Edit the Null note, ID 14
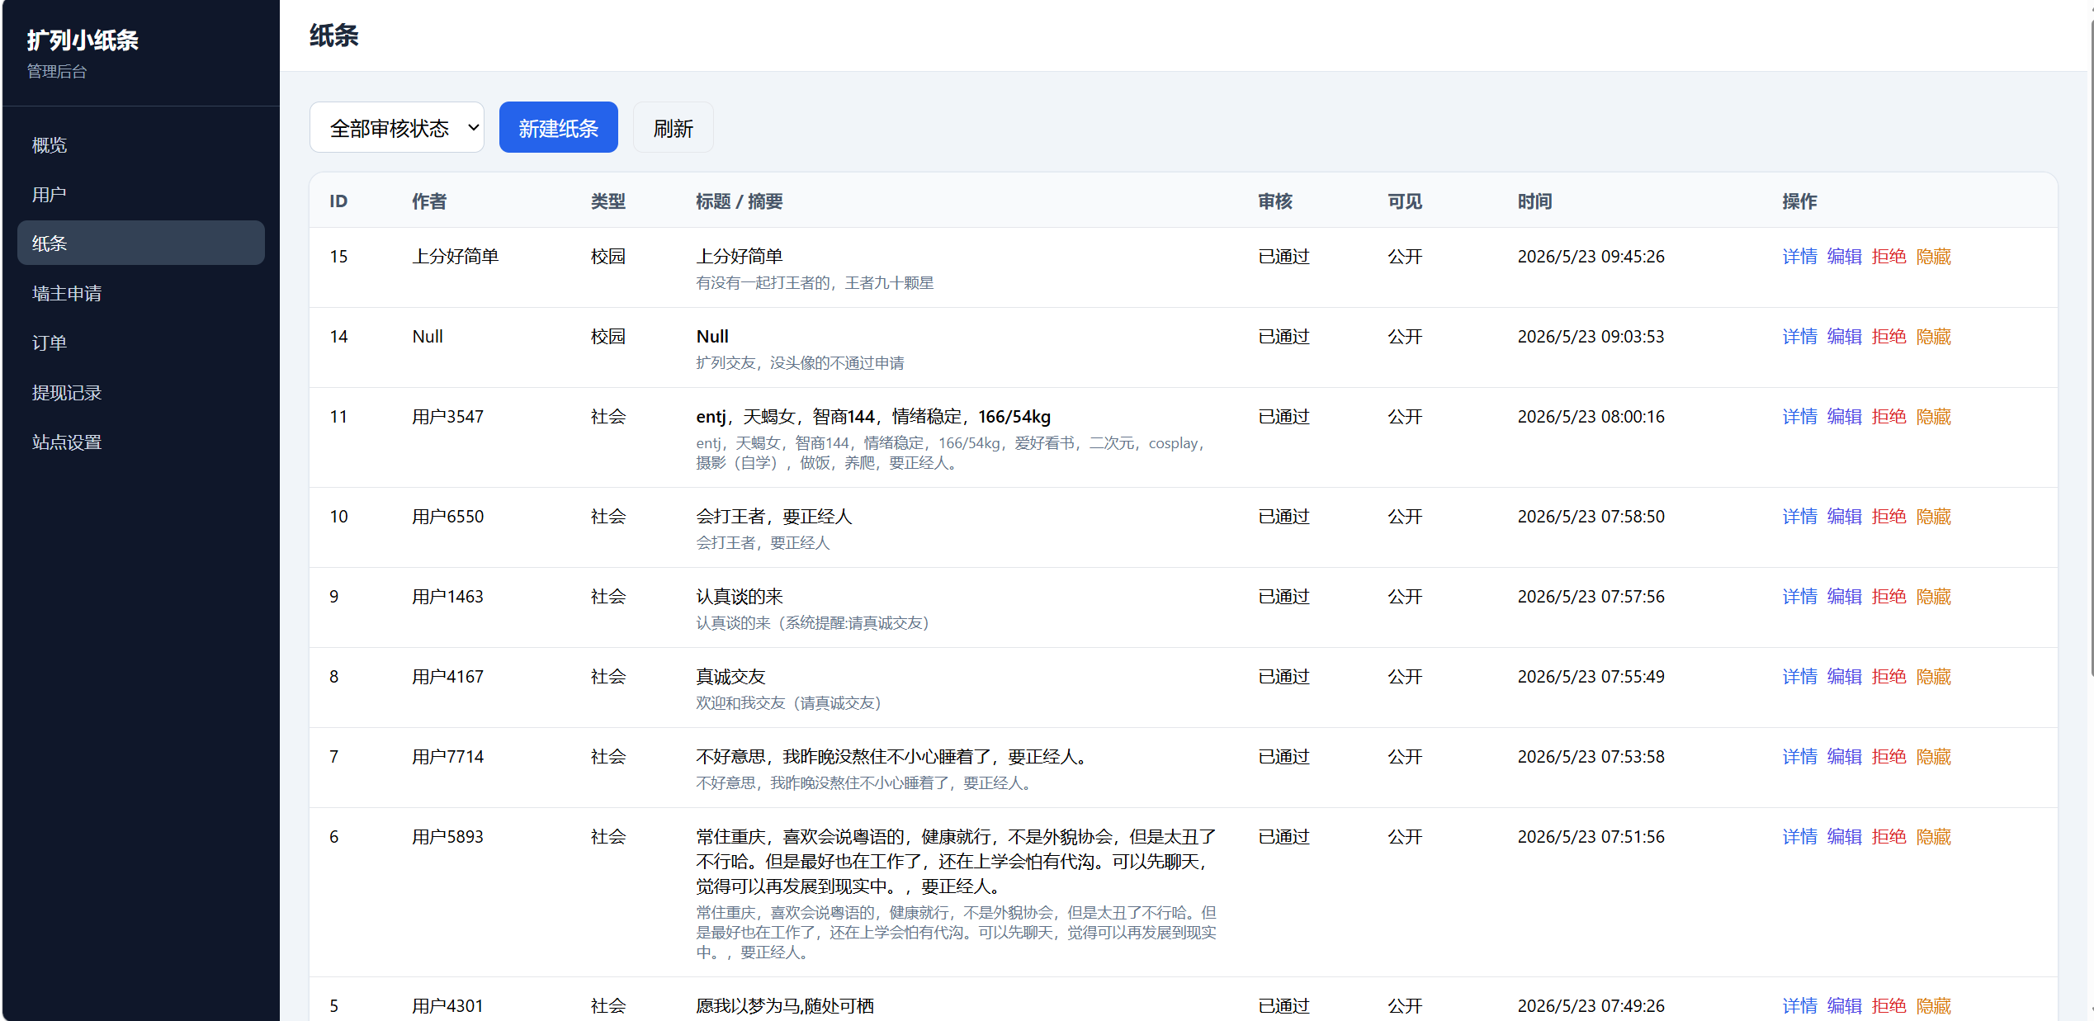2094x1021 pixels. [x=1844, y=337]
